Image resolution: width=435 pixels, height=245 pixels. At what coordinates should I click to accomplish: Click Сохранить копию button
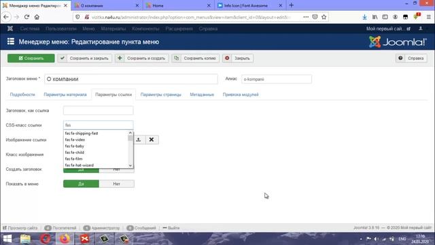coord(195,59)
